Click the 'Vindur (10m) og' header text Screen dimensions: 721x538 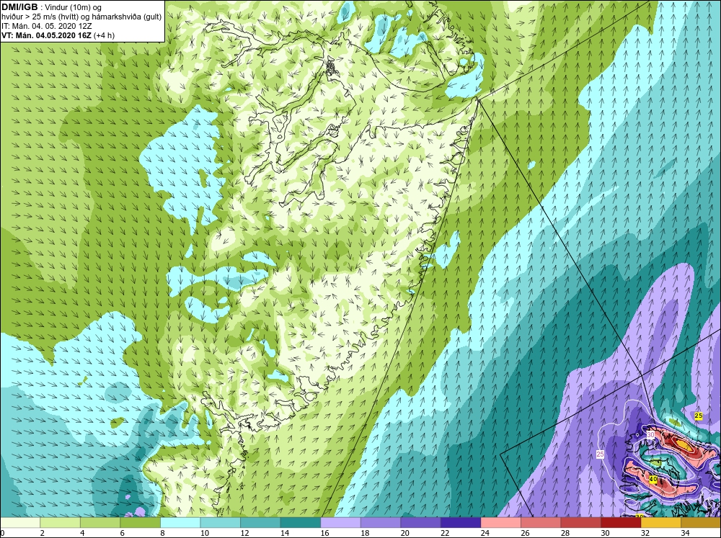(x=73, y=7)
